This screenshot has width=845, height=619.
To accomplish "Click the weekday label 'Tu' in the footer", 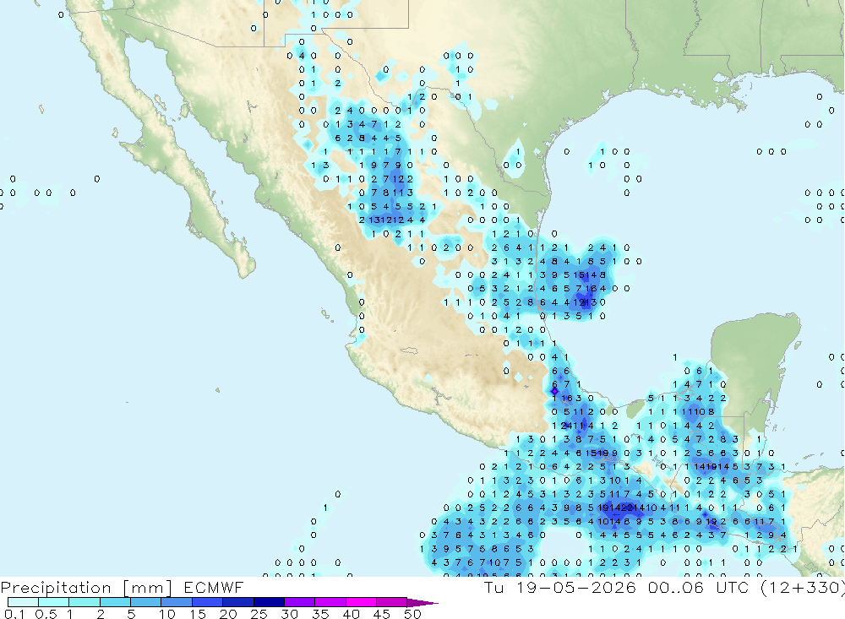I will point(493,587).
